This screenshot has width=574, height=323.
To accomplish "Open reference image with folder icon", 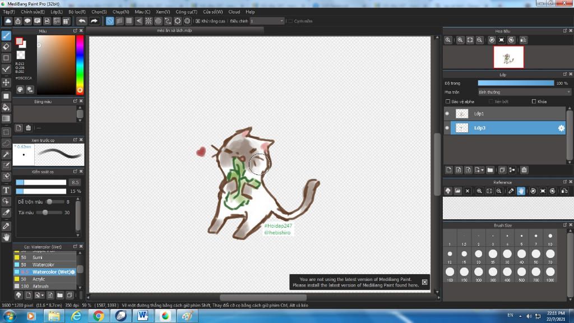I will pyautogui.click(x=457, y=191).
